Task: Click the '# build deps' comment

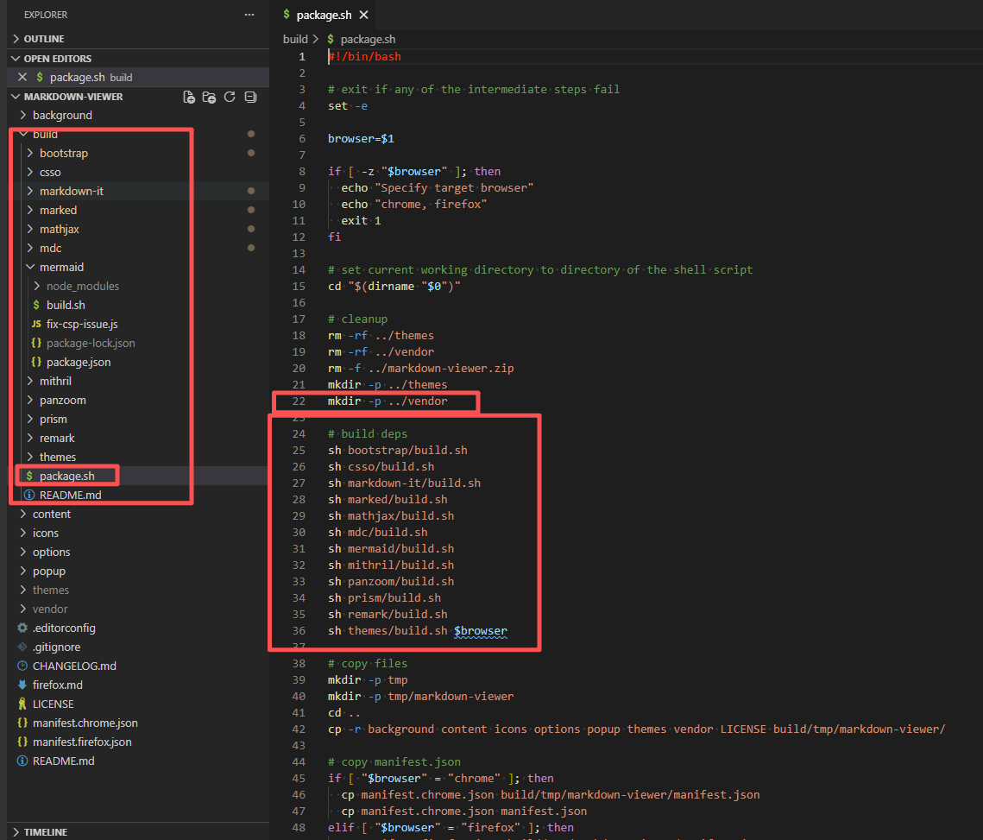Action: click(368, 434)
